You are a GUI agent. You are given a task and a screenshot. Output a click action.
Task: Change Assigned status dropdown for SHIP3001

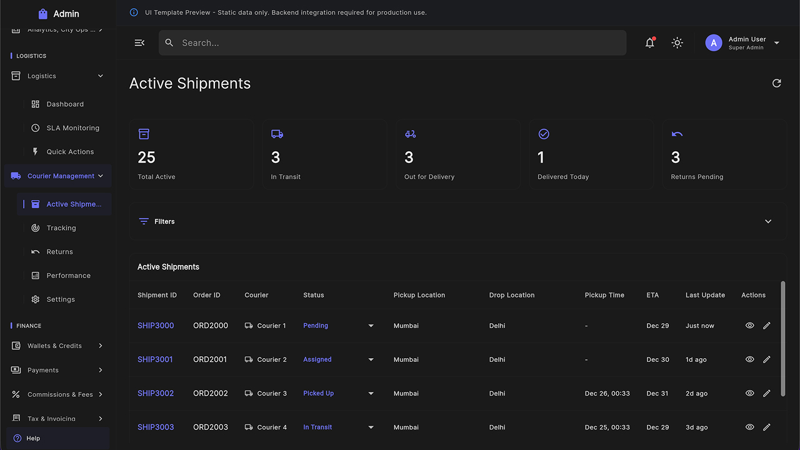coord(338,359)
